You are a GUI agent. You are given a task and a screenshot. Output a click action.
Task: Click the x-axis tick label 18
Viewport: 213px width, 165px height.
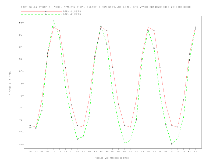[65, 152]
